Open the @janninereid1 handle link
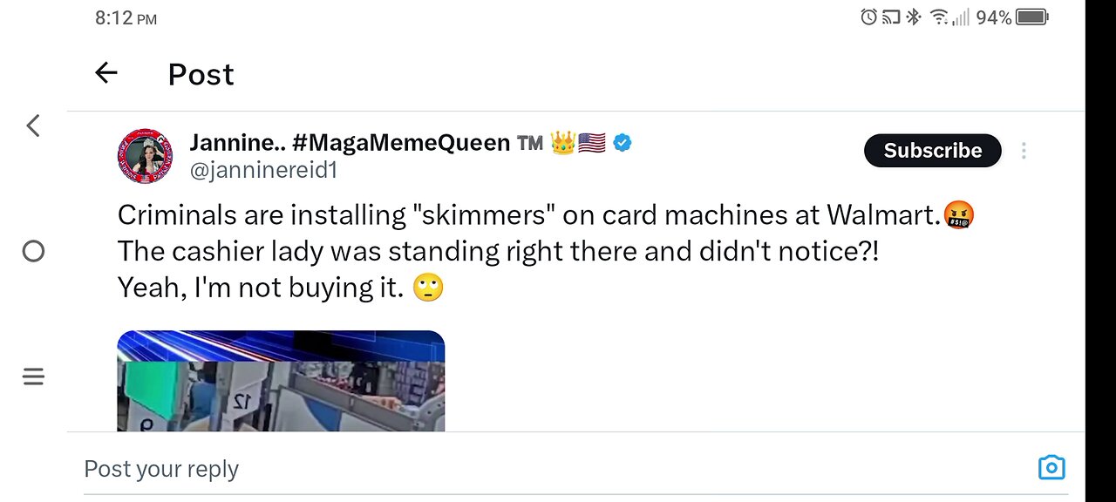Screen dimensions: 1116x502 (263, 171)
